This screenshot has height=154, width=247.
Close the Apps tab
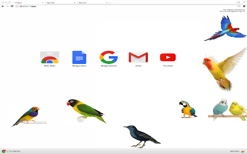(x=43, y=3)
